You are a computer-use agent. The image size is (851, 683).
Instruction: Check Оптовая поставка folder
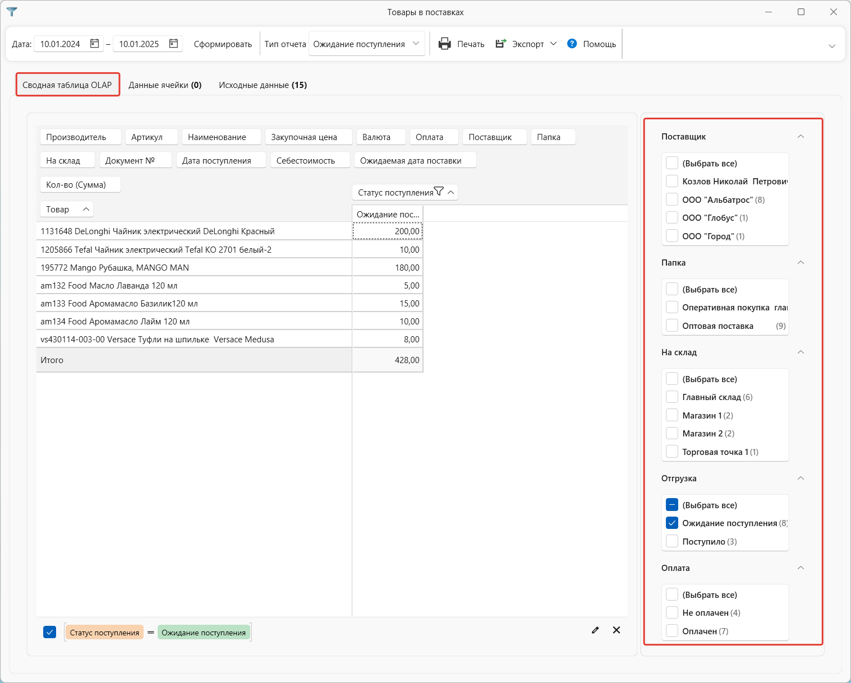tap(672, 326)
